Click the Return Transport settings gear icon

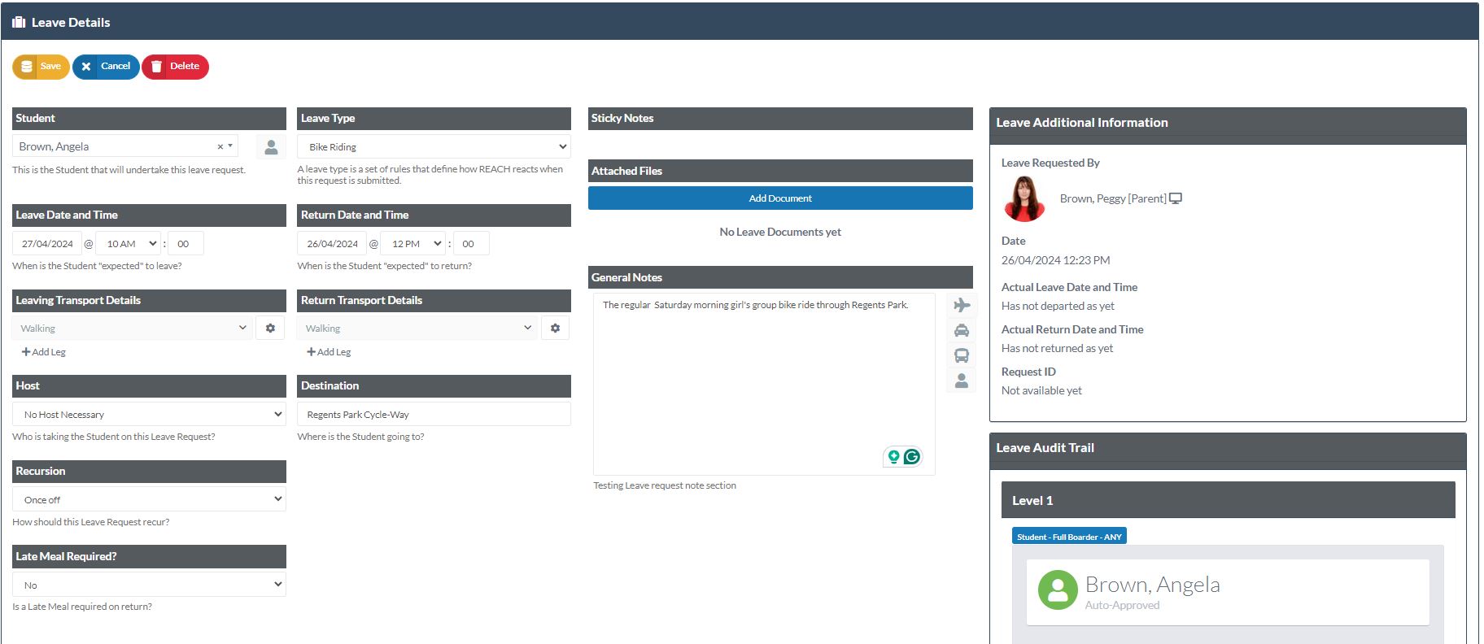[555, 329]
